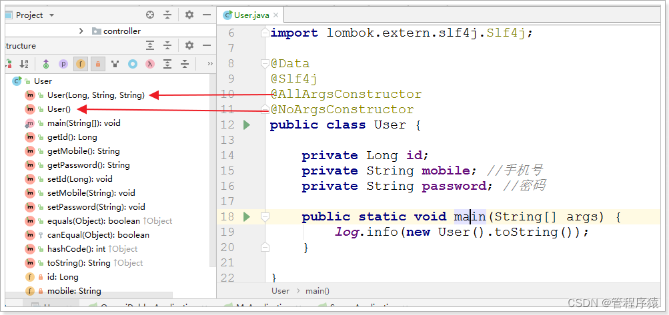
Task: Select equals(Object): boolean in Structure
Action: [x=93, y=221]
